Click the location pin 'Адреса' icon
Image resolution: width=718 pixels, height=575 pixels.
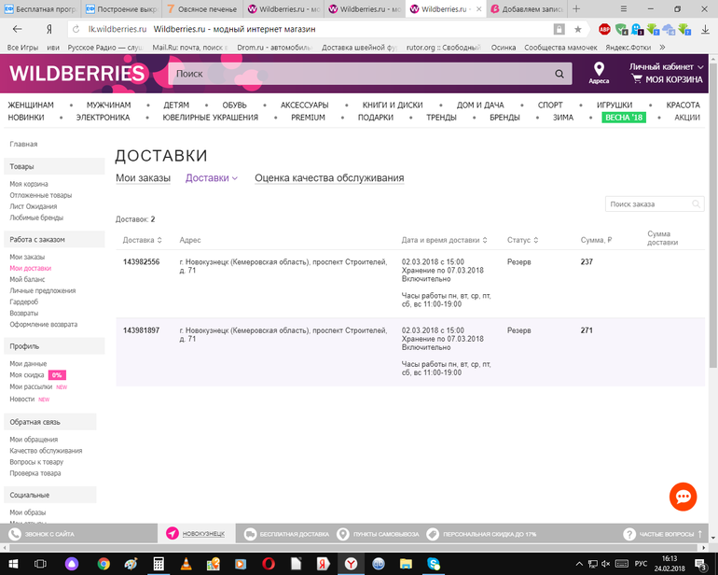[599, 69]
